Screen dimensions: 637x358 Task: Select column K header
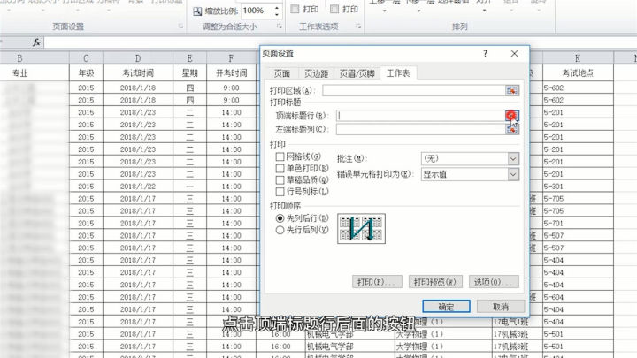click(578, 58)
